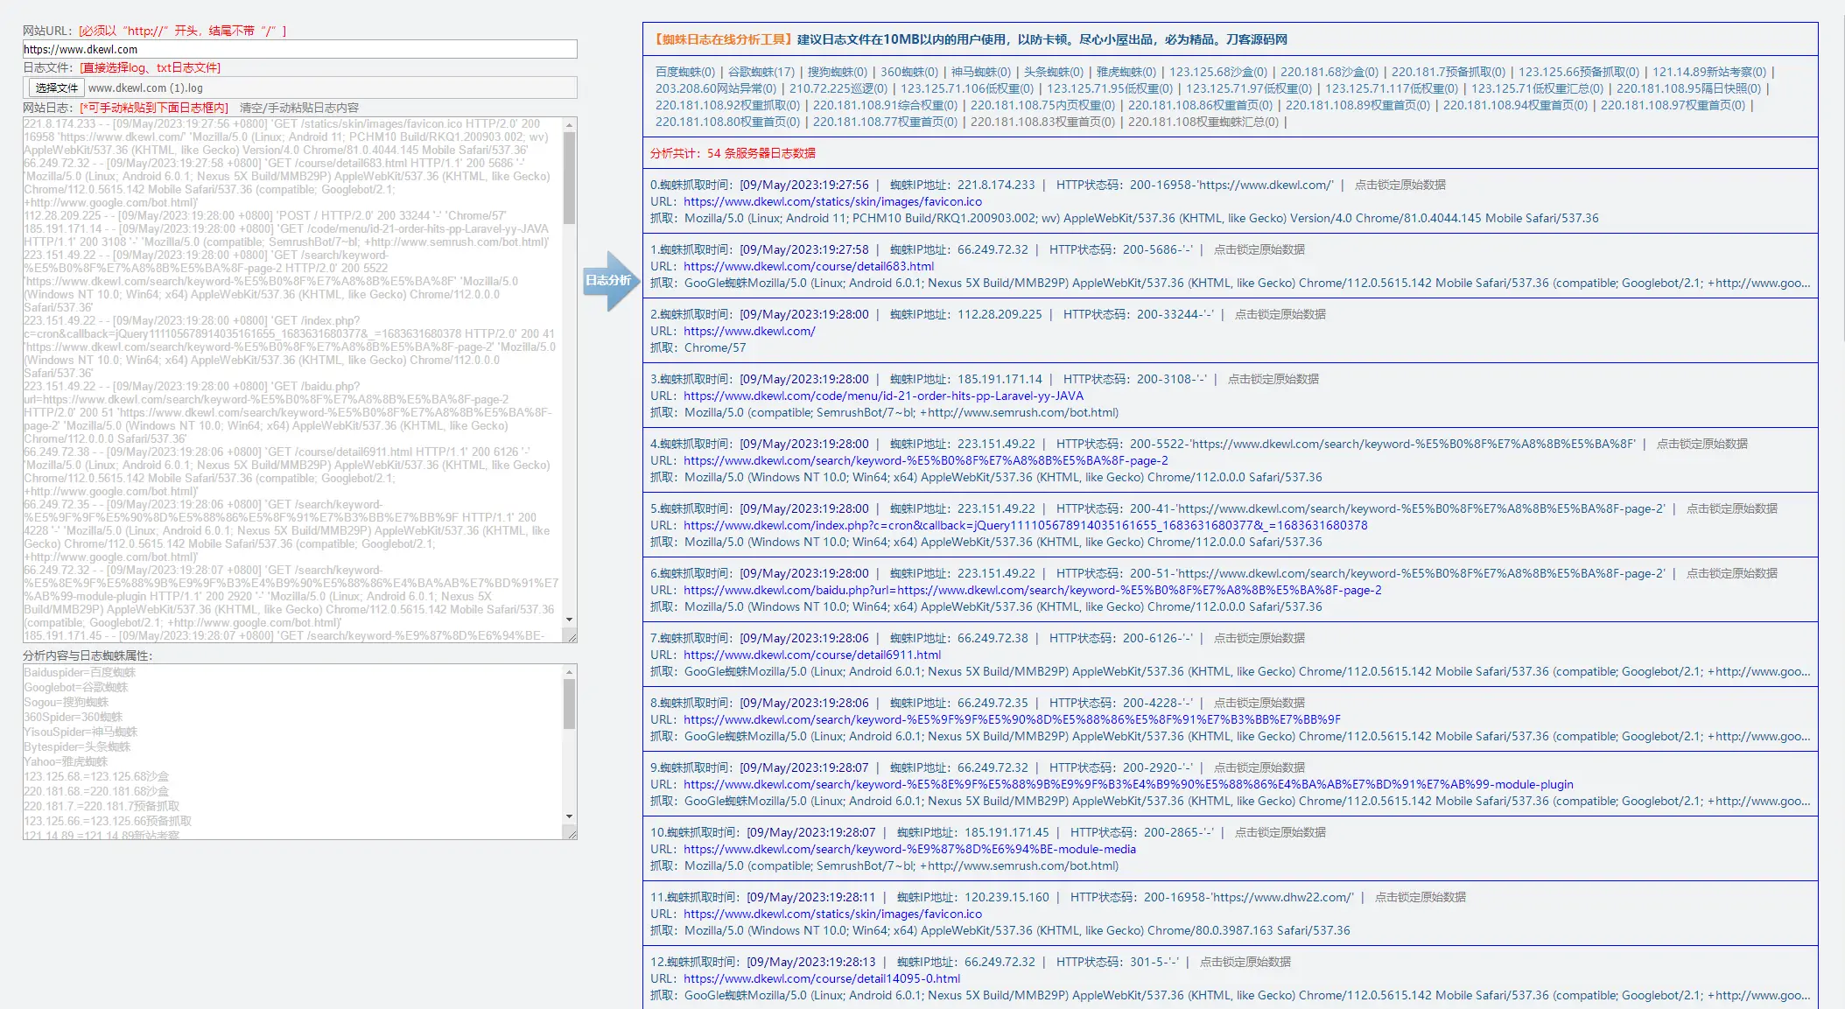Click the 选择文件 file chooser button
This screenshot has width=1845, height=1009.
[57, 88]
